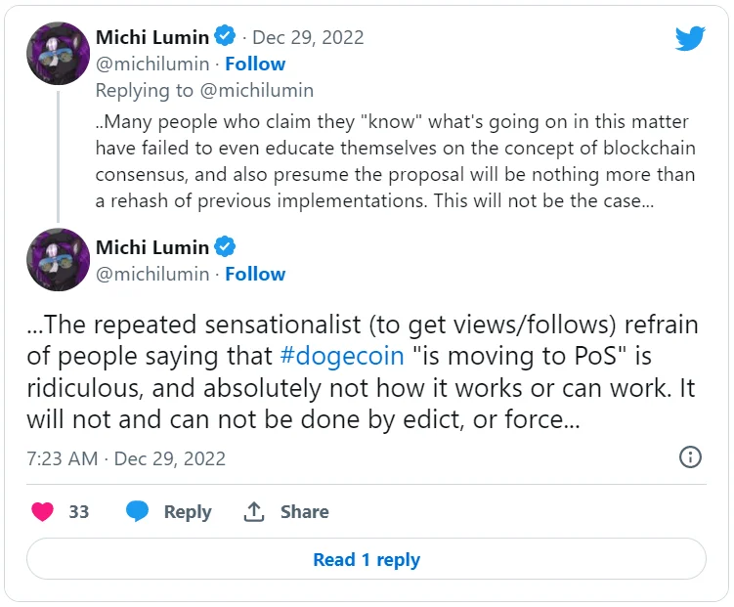
Task: Like the tweet with the heart icon
Action: [x=42, y=511]
